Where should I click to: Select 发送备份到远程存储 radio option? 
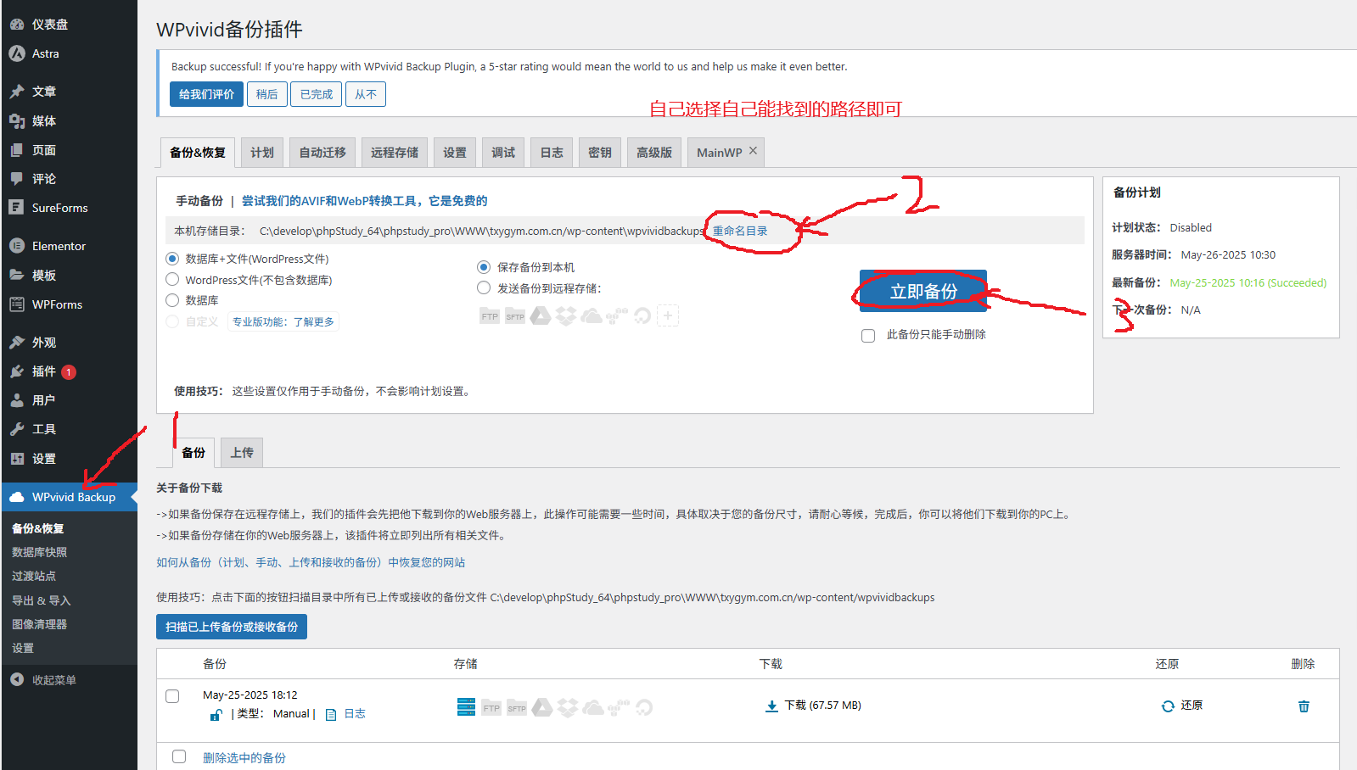coord(484,287)
